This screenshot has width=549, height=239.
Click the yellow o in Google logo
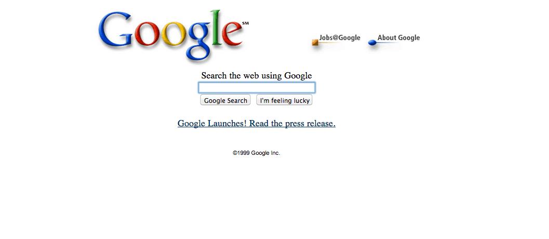[173, 34]
